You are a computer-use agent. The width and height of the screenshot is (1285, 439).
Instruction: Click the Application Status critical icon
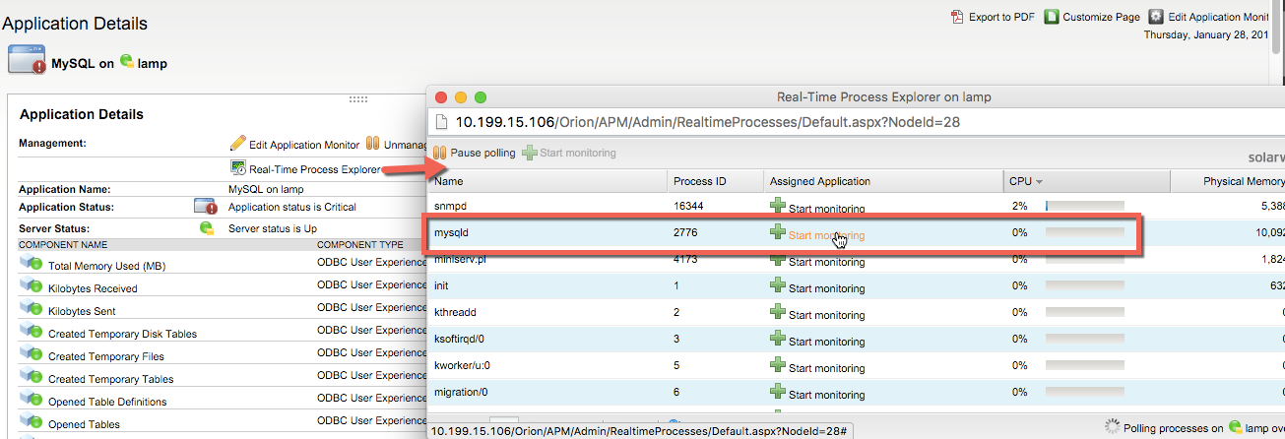205,206
